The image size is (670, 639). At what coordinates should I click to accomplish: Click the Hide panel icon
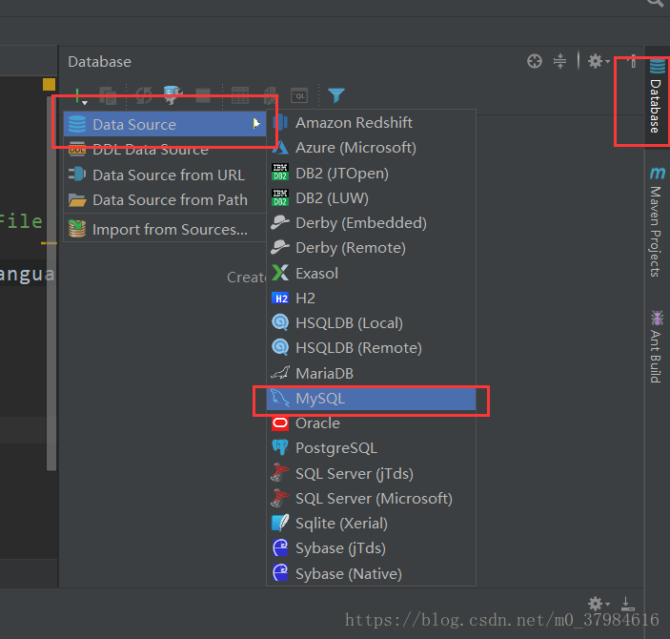pos(633,61)
